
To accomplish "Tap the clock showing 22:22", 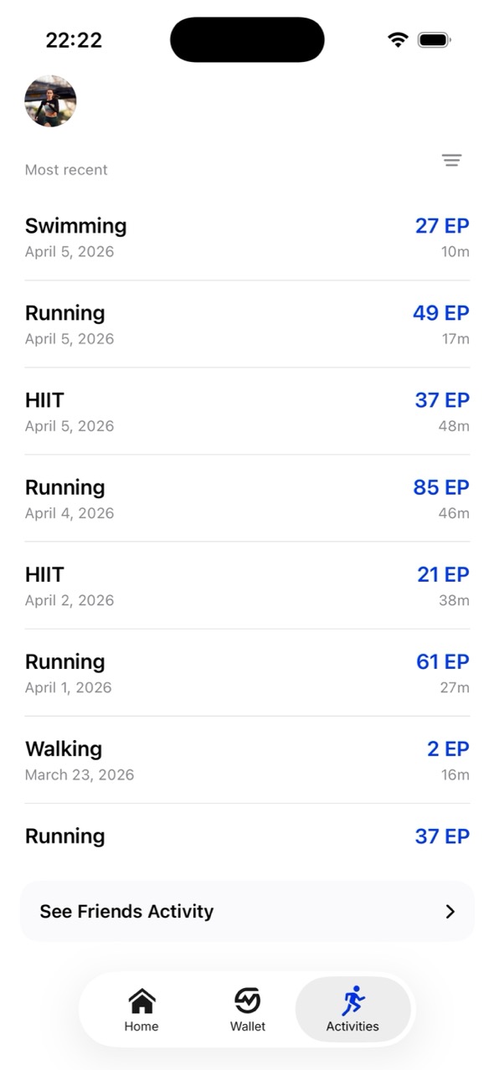I will (x=74, y=39).
